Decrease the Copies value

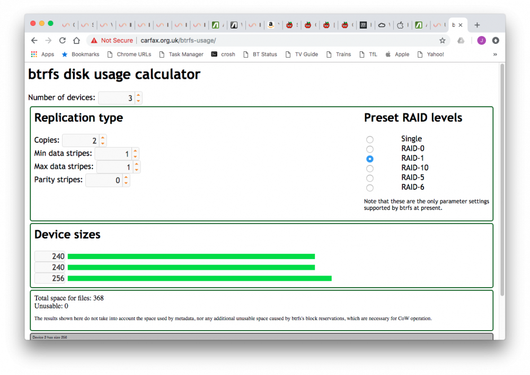click(x=103, y=143)
